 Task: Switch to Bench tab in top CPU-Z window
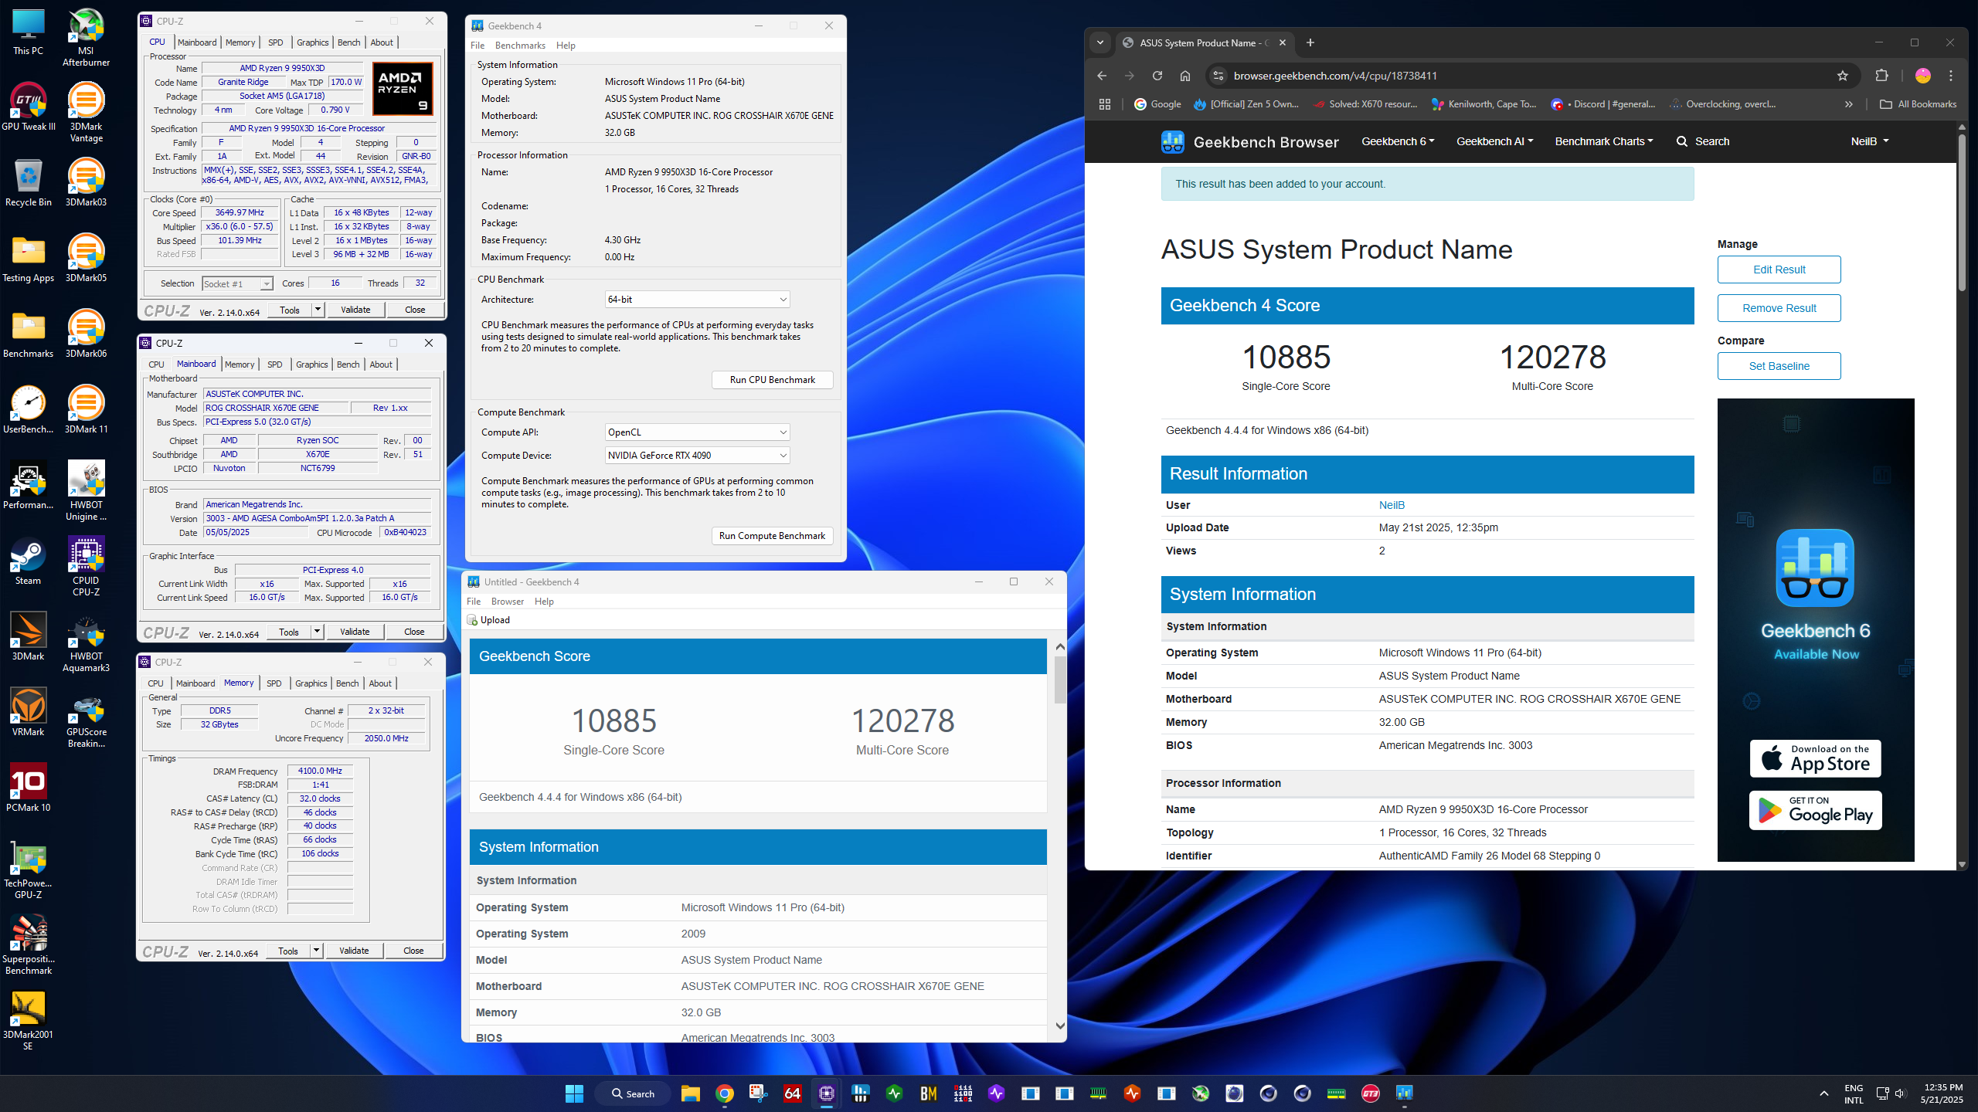click(x=348, y=42)
